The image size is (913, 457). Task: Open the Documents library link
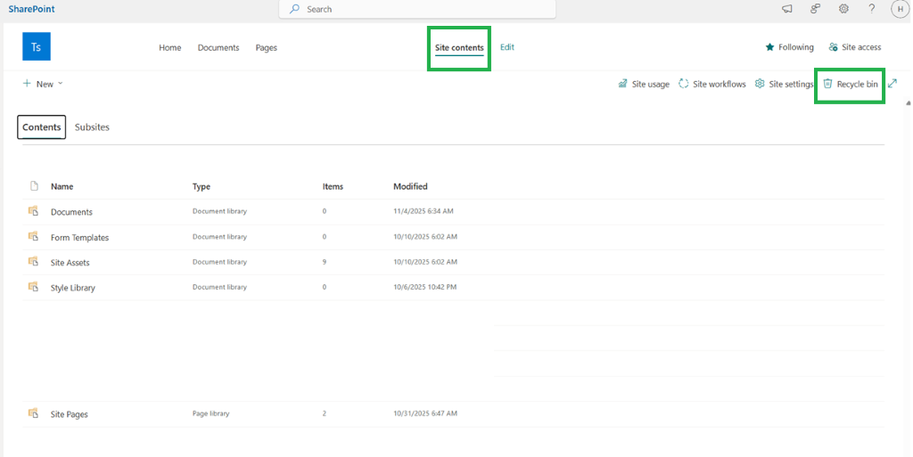pos(71,212)
